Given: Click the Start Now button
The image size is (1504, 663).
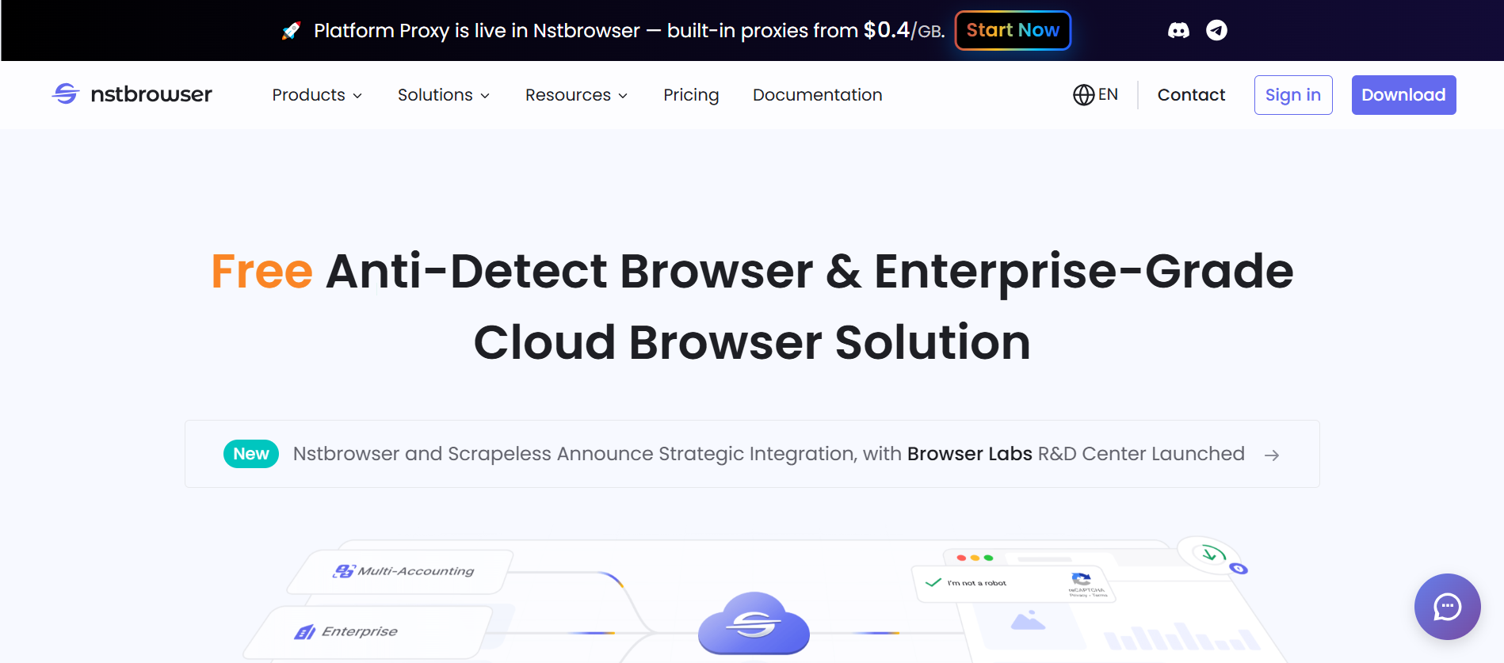Looking at the screenshot, I should point(1013,30).
